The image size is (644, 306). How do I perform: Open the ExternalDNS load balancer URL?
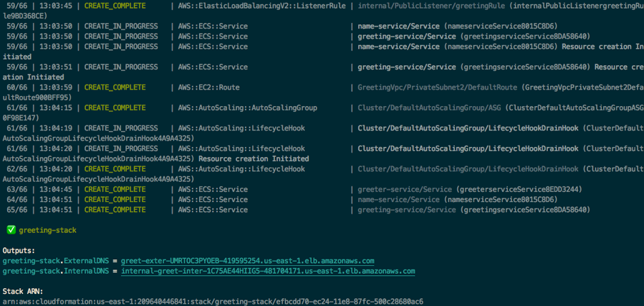click(x=247, y=261)
